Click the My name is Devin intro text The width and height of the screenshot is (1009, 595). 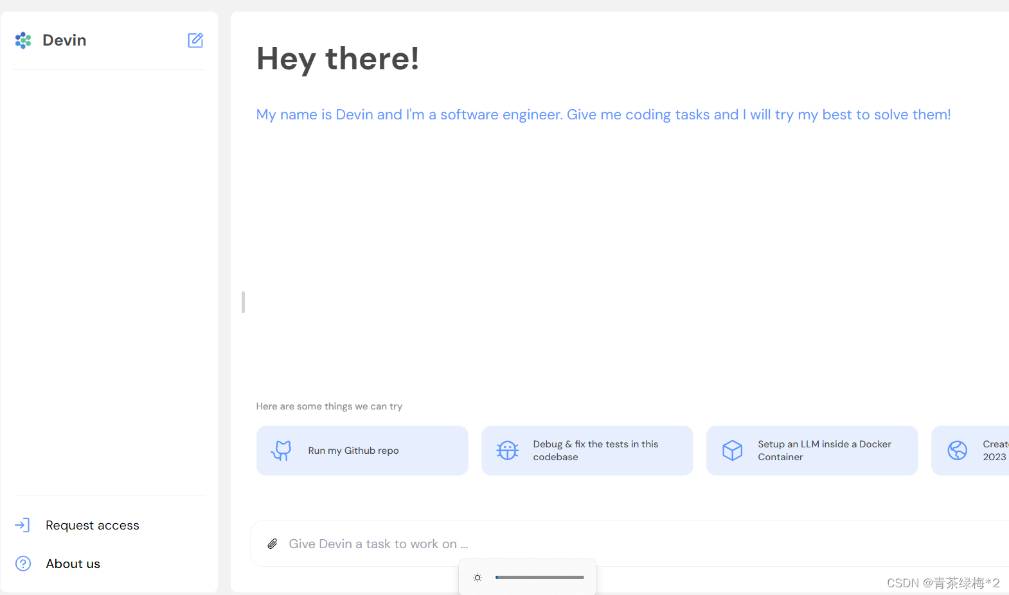coord(603,115)
